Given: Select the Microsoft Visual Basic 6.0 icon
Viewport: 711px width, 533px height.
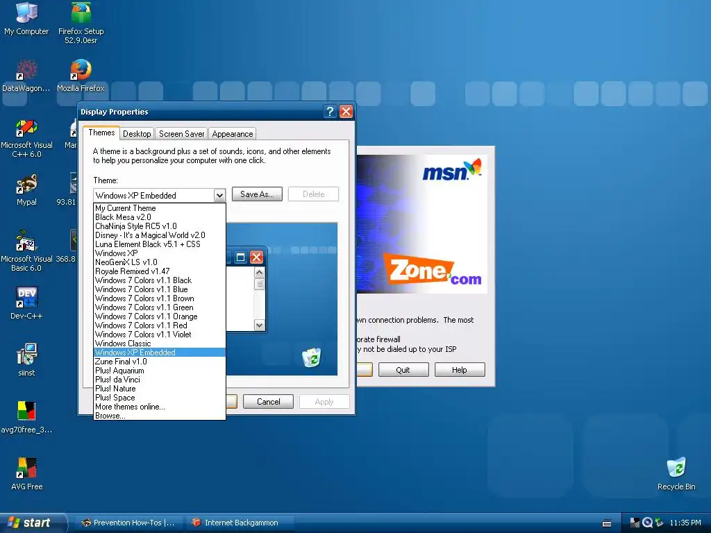Looking at the screenshot, I should tap(26, 251).
